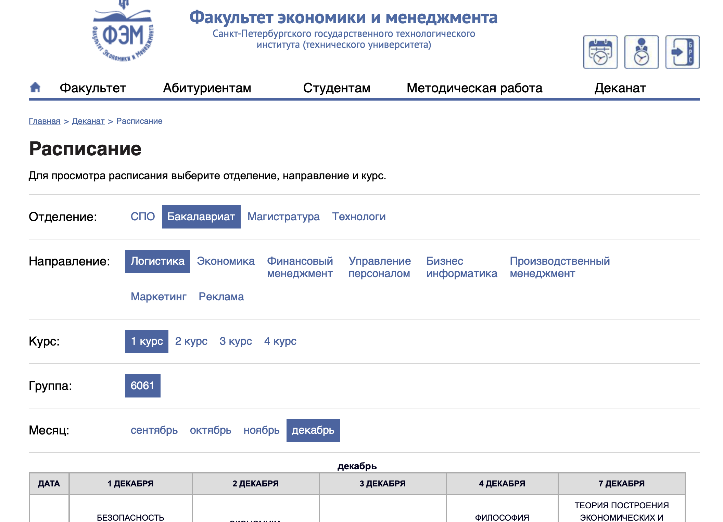Image resolution: width=723 pixels, height=522 pixels.
Task: Choose Финансовый менеджмент direction
Action: tap(300, 267)
